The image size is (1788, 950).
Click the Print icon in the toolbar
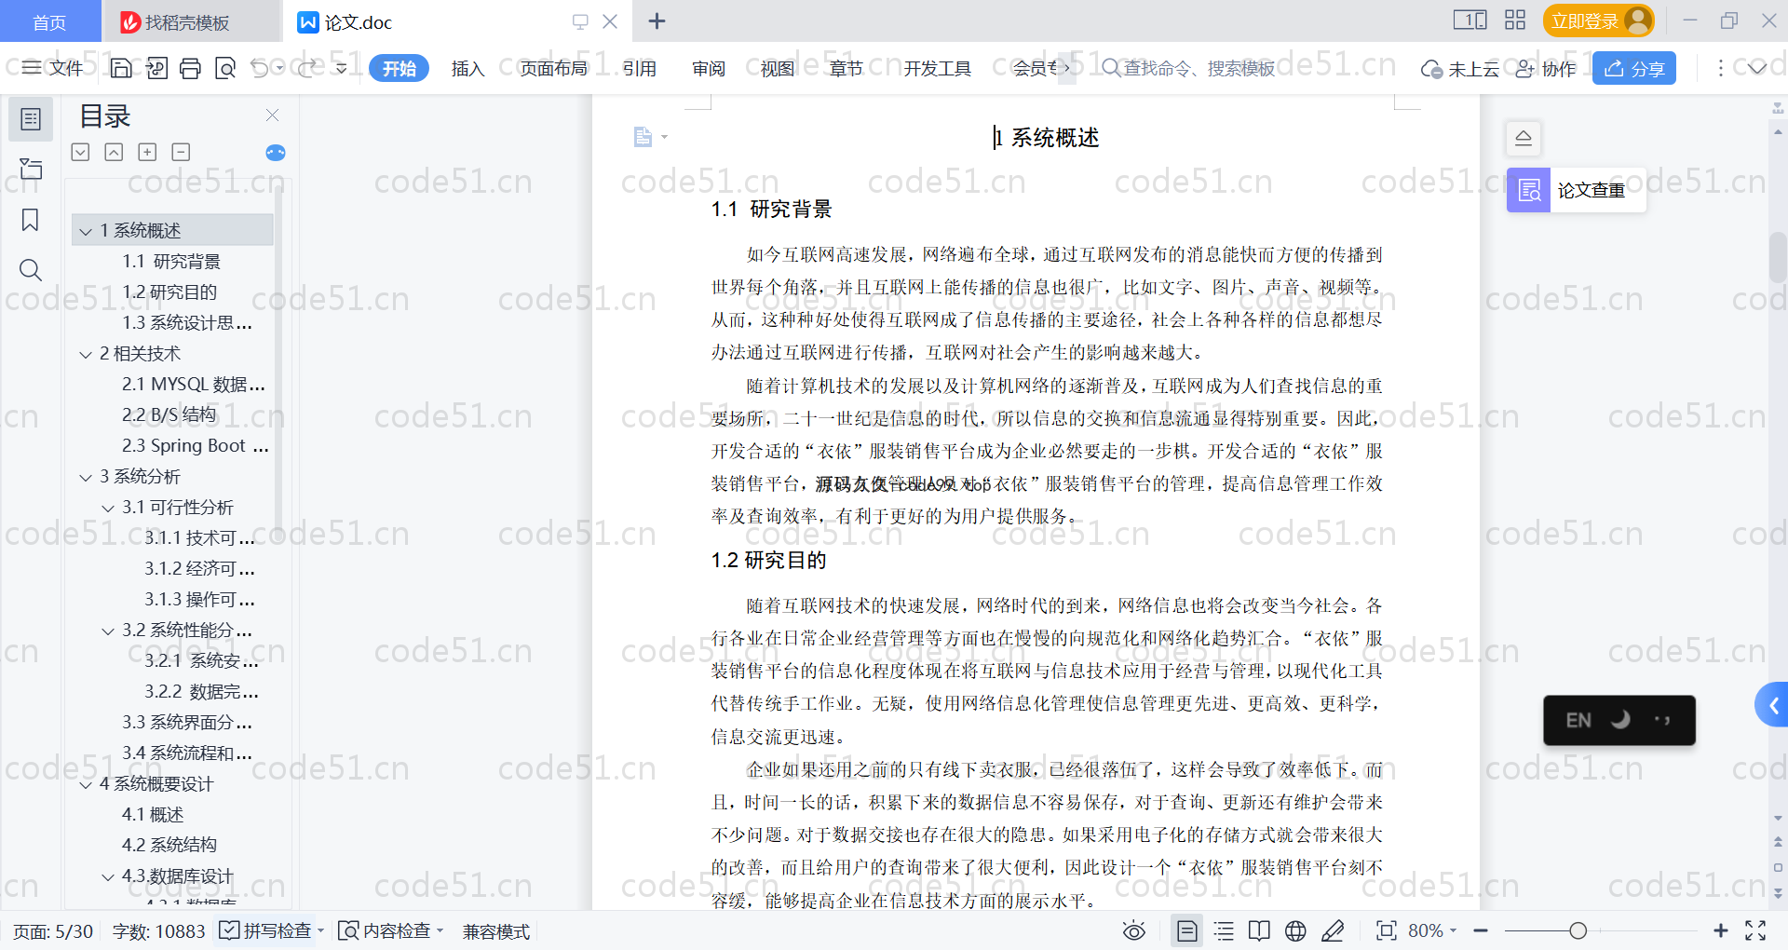(x=190, y=68)
